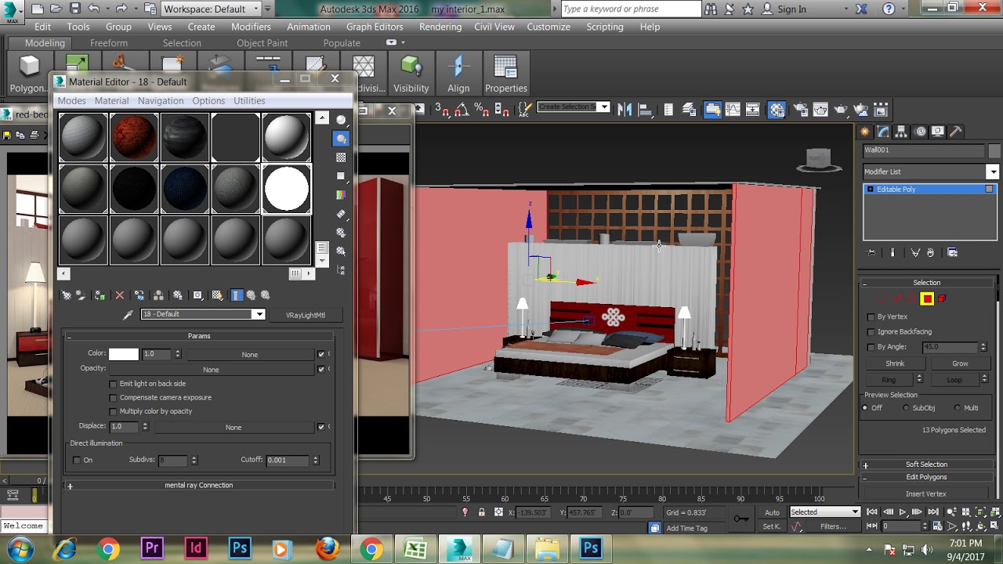This screenshot has height=564, width=1003.
Task: Check Multiply color by opacity
Action: 113,411
